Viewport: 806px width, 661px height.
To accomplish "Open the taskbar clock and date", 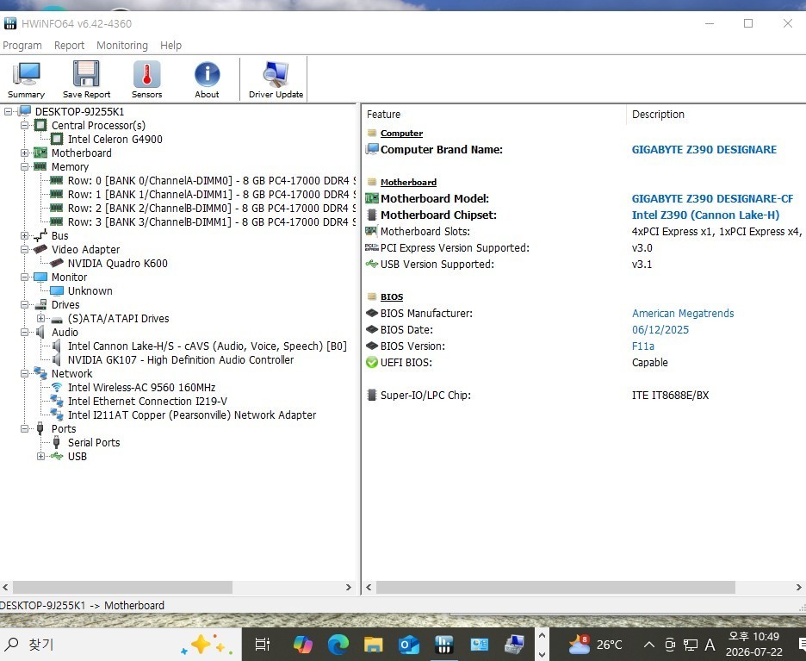I will (x=754, y=644).
